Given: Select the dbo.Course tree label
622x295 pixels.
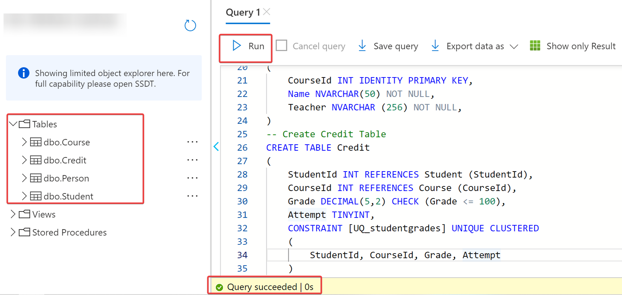Looking at the screenshot, I should pos(67,142).
